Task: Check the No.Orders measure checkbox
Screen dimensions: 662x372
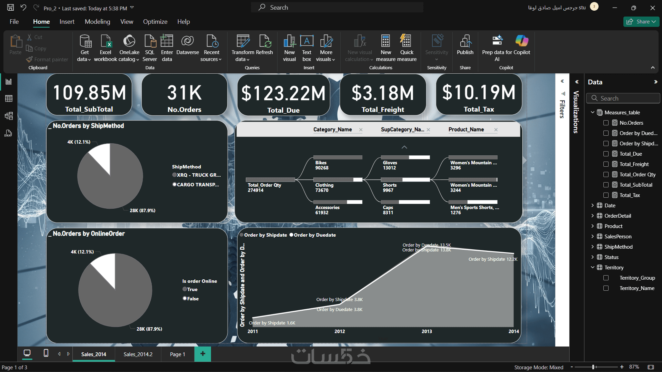Action: tap(606, 123)
